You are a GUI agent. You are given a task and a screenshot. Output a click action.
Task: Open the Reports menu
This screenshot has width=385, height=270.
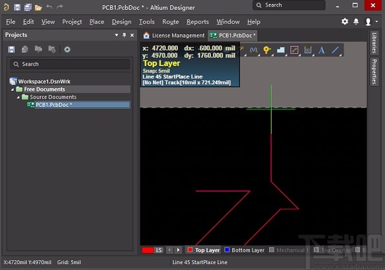coord(197,22)
